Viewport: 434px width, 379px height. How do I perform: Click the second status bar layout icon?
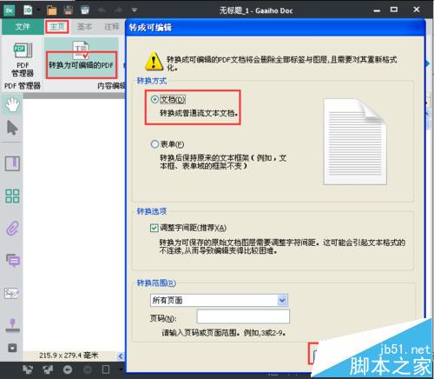[48, 369]
